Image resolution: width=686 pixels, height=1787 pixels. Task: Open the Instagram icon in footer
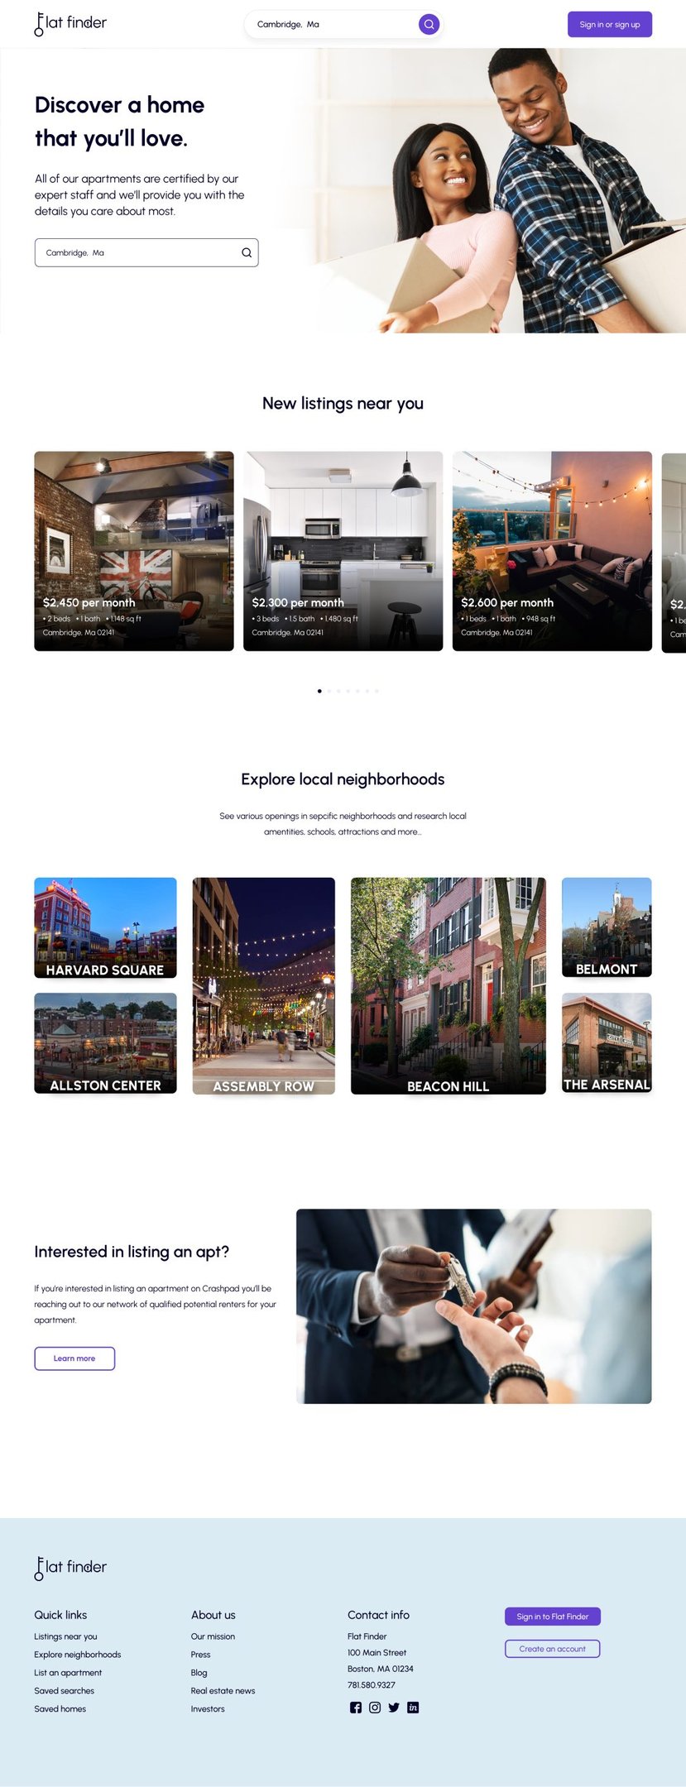(375, 1708)
